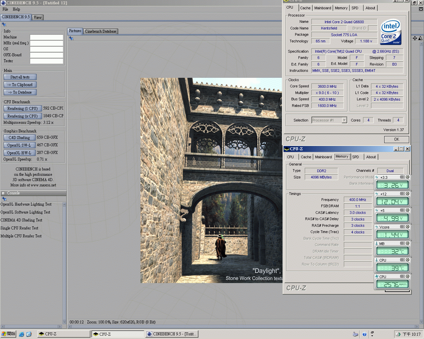Switch to the Cinebench Database tab
Image resolution: width=424 pixels, height=339 pixels.
click(x=100, y=31)
